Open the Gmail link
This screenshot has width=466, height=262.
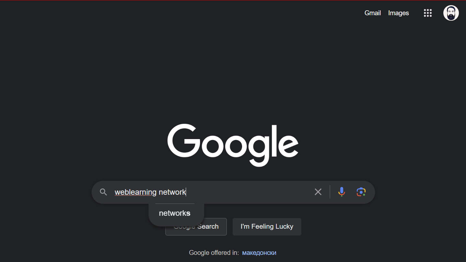click(372, 13)
